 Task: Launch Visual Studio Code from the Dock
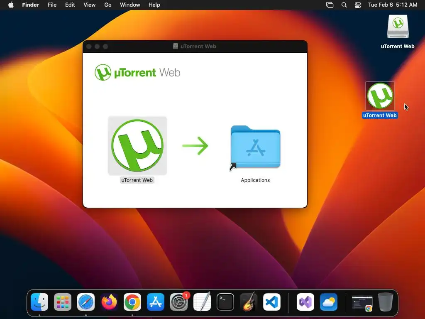click(272, 302)
